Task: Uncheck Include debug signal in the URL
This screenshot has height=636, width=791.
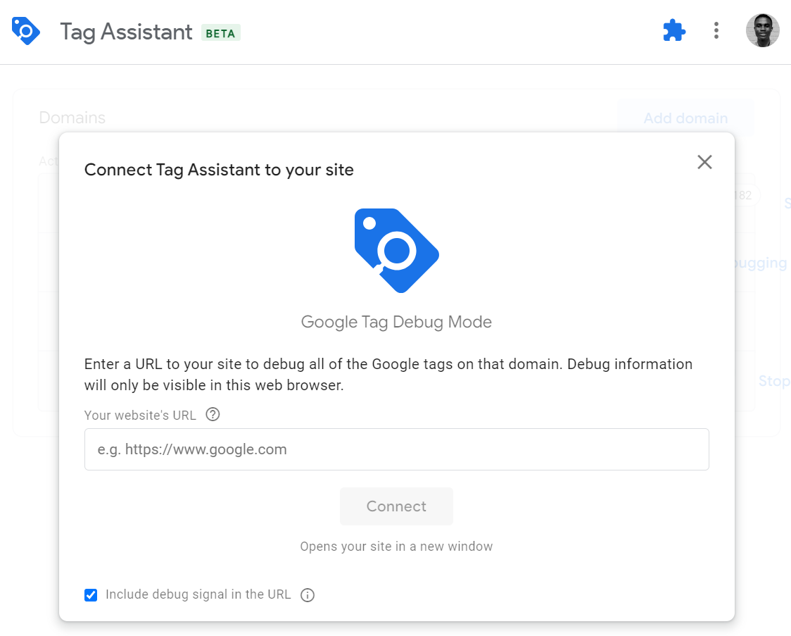Action: (x=90, y=594)
